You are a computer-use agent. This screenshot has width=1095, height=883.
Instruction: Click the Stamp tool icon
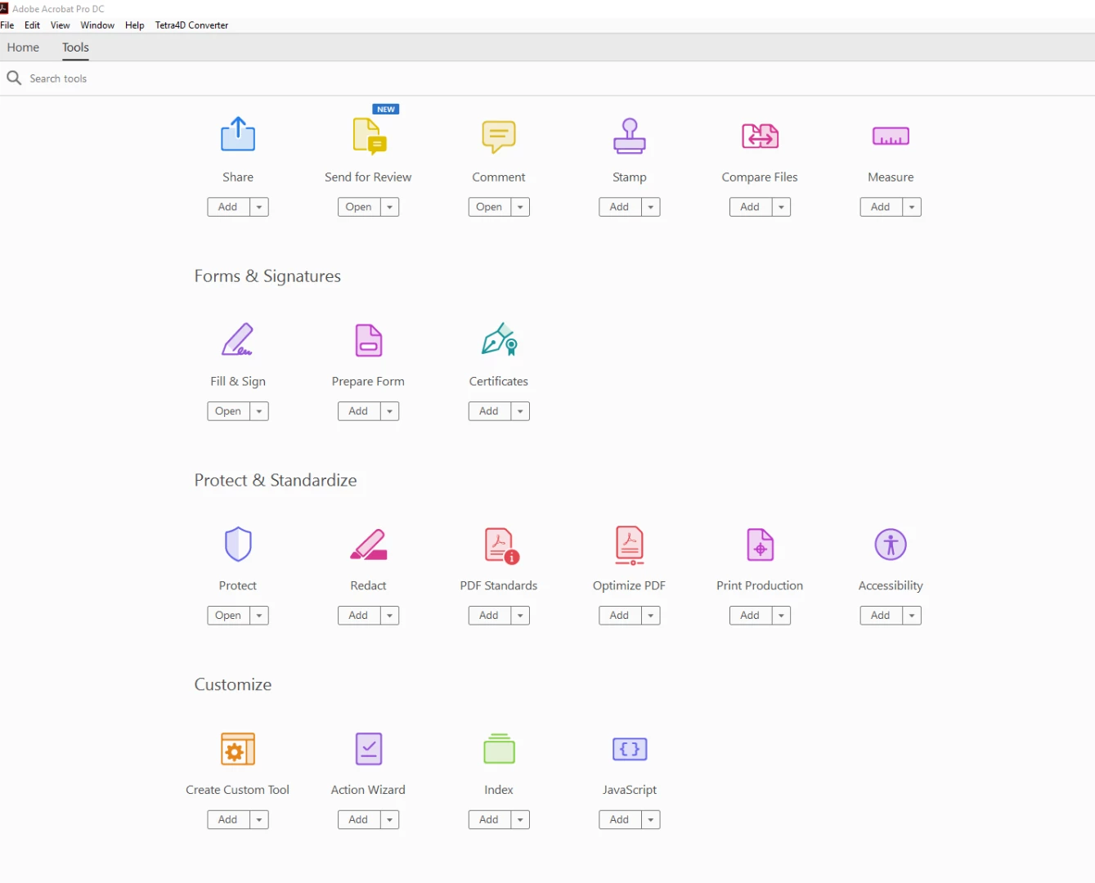pos(630,136)
